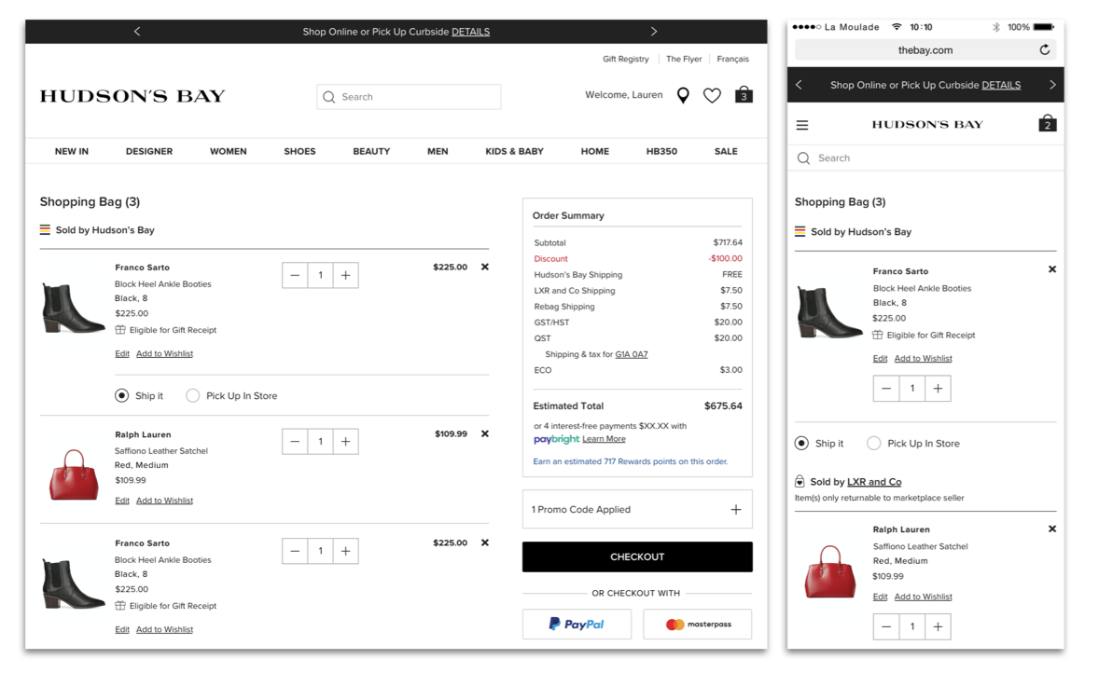Viewport: 1099px width, 673px height.
Task: Open the HB350 menu
Action: (x=661, y=151)
